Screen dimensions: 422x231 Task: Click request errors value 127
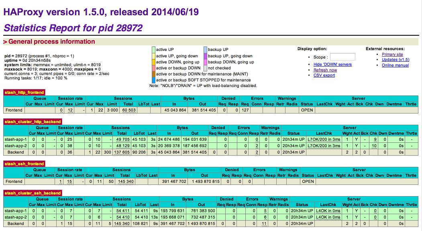click(x=245, y=110)
